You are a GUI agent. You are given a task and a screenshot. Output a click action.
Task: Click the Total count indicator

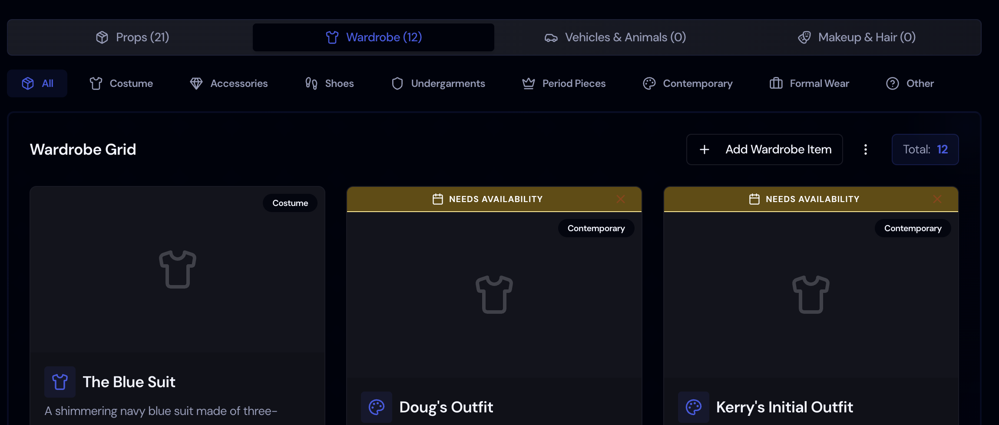[x=925, y=149]
